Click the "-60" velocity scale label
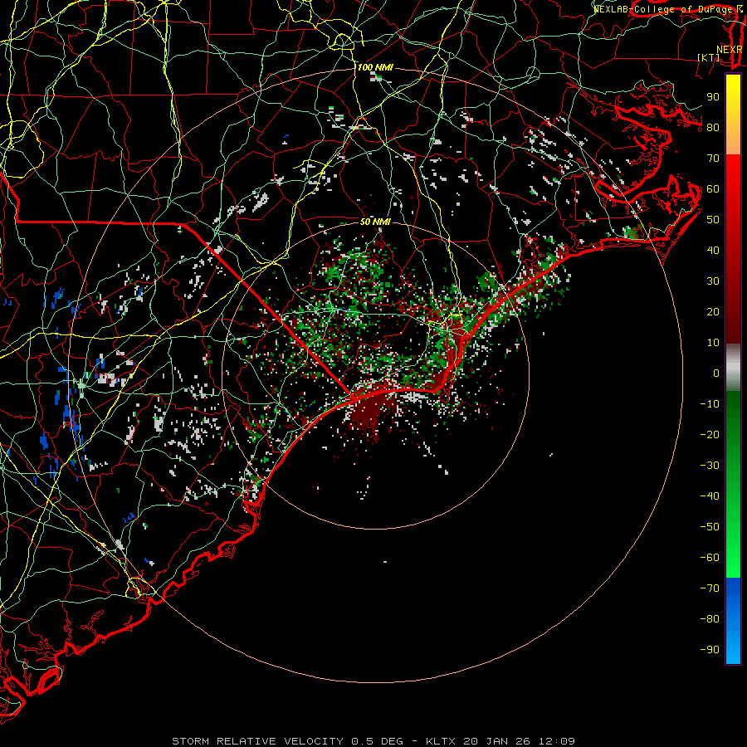 point(710,558)
